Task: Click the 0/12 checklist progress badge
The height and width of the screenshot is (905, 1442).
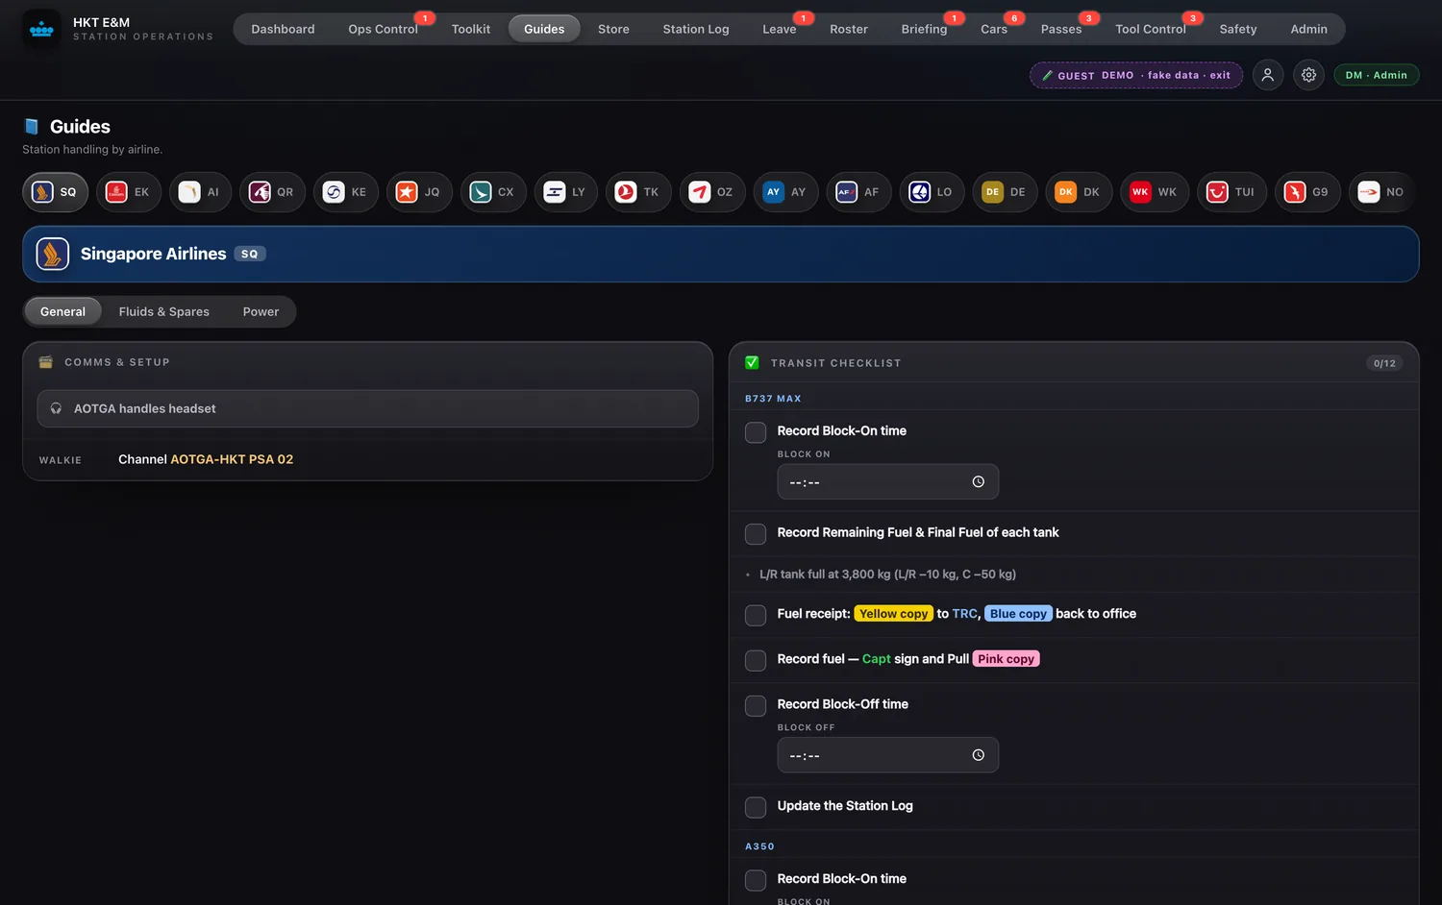Action: [1384, 363]
